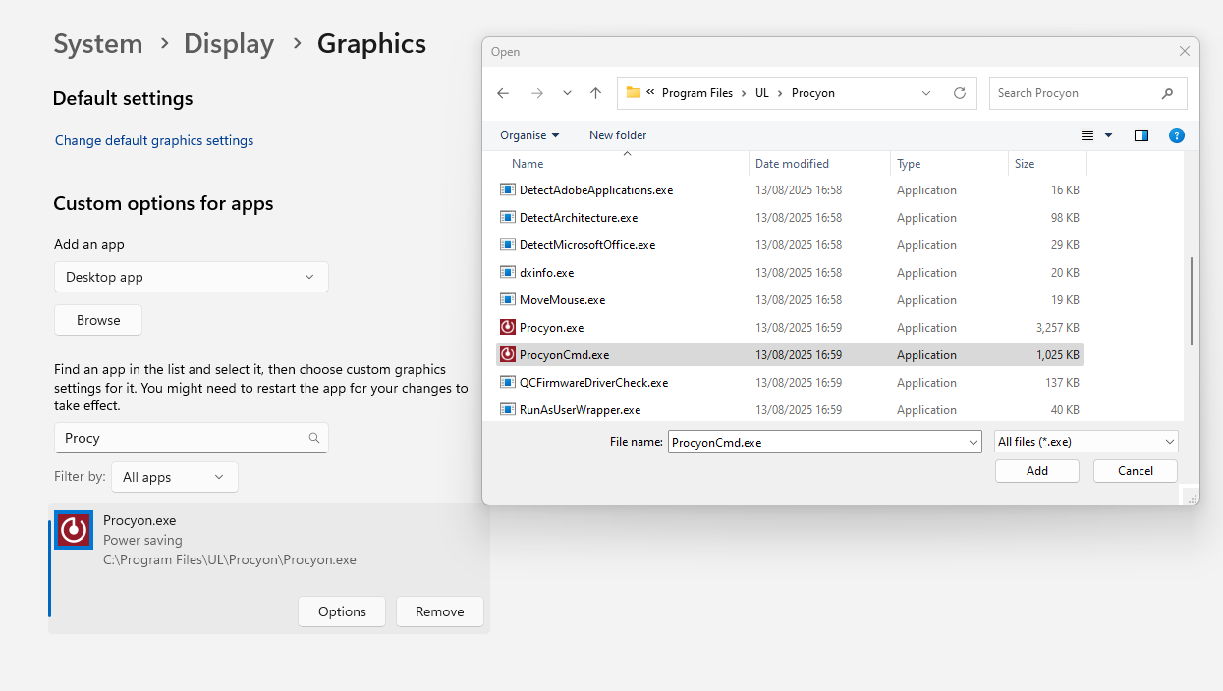Click the Procy app search box
This screenshot has width=1223, height=691.
tap(192, 438)
